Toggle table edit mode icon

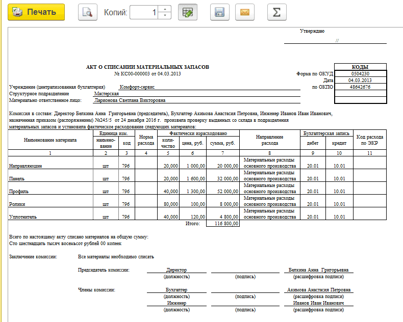(188, 12)
